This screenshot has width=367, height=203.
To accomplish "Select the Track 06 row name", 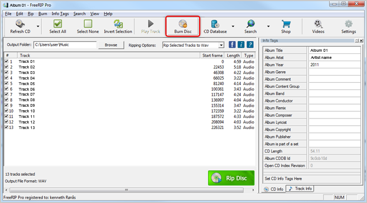I will click(x=27, y=89).
